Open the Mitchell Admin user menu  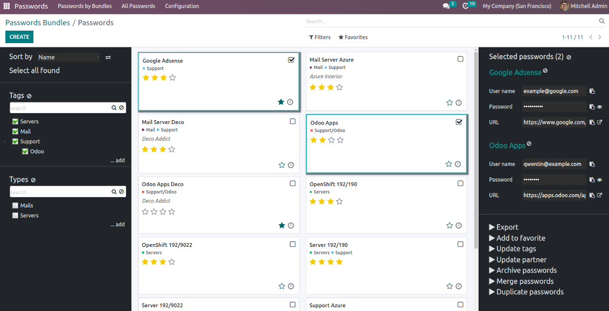click(582, 6)
